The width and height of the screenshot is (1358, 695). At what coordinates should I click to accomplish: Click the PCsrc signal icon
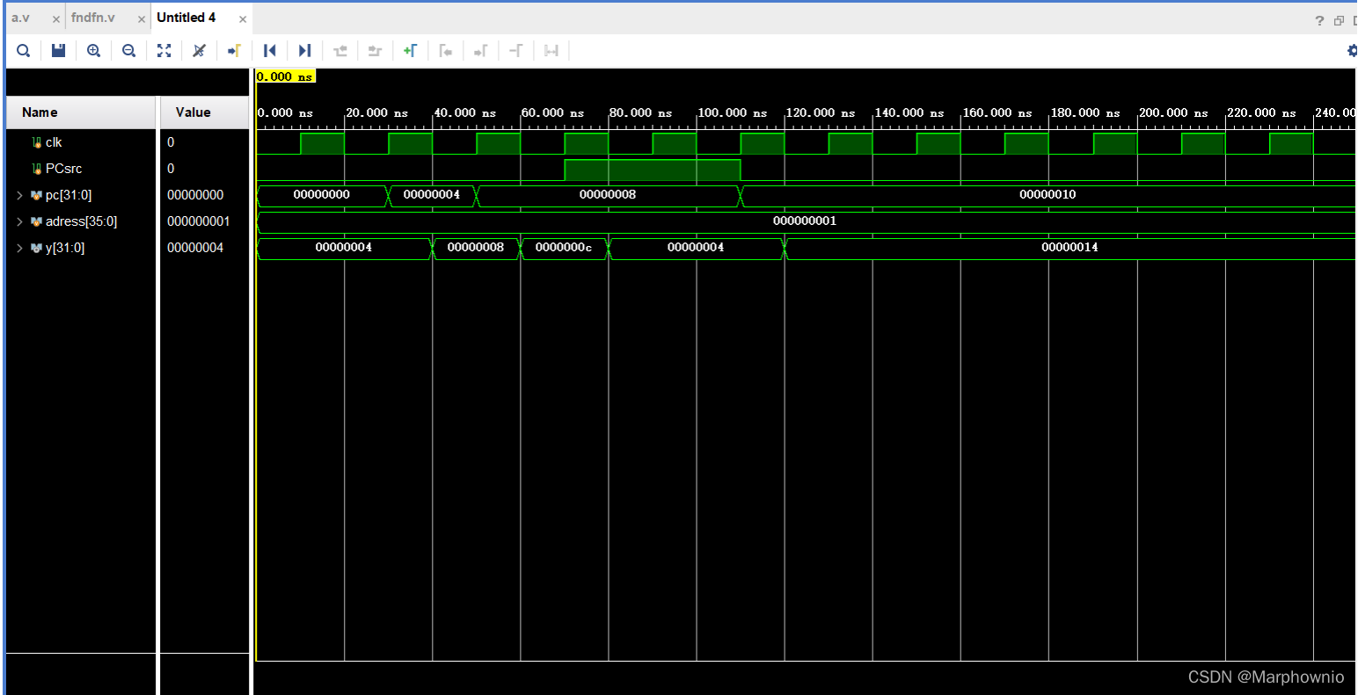[x=37, y=169]
